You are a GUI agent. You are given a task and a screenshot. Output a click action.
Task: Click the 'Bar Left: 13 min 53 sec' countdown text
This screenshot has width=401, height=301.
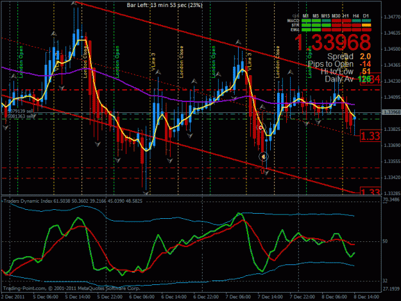pyautogui.click(x=165, y=5)
